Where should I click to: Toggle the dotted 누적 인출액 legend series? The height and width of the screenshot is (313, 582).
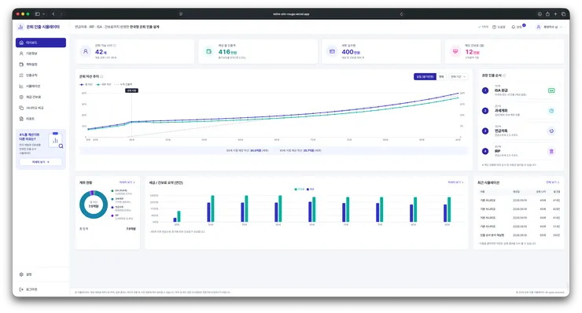click(123, 85)
